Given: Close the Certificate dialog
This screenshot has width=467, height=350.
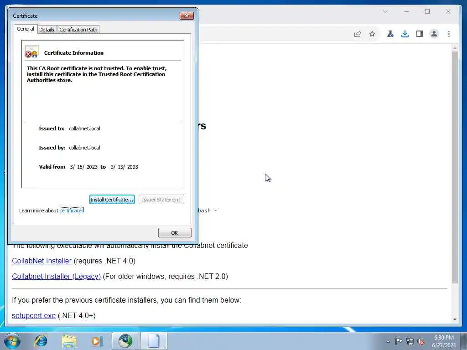Looking at the screenshot, I should pos(187,16).
